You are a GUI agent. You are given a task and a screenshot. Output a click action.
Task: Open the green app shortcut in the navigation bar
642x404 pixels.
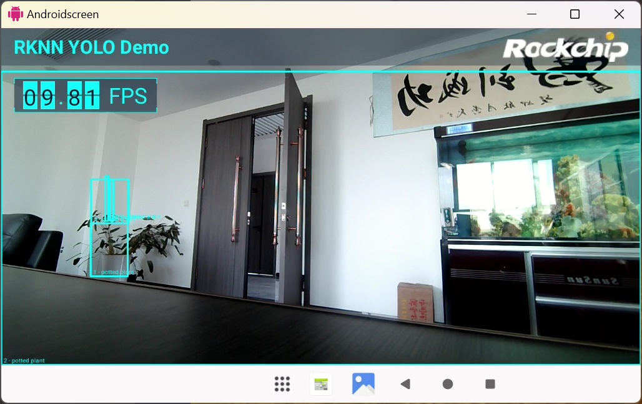(321, 384)
